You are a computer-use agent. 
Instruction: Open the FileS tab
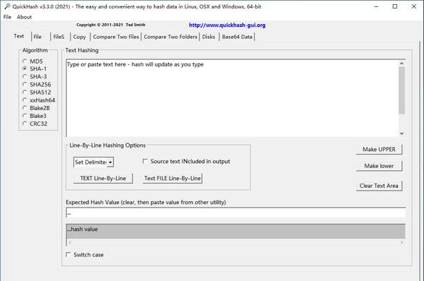[x=59, y=37]
